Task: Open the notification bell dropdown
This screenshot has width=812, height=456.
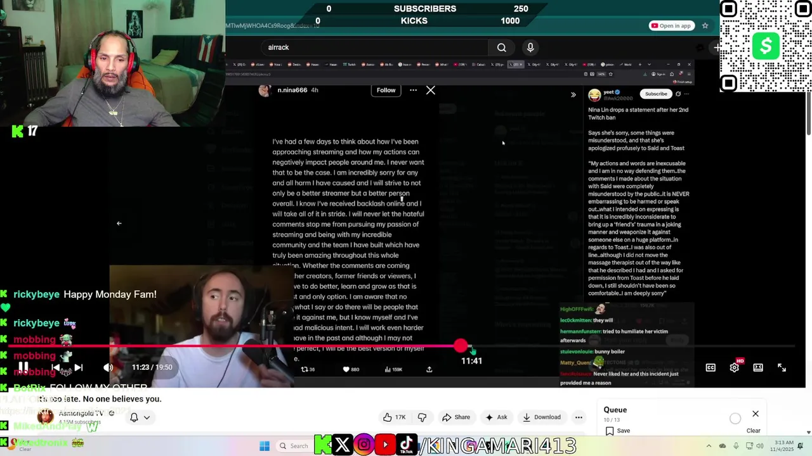Action: [140, 417]
